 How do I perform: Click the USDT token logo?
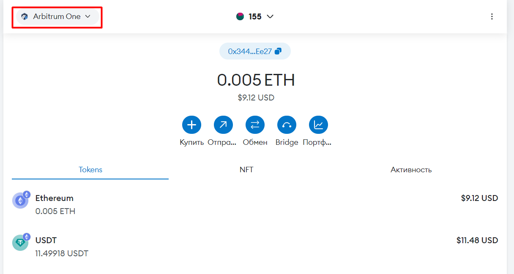(x=20, y=242)
